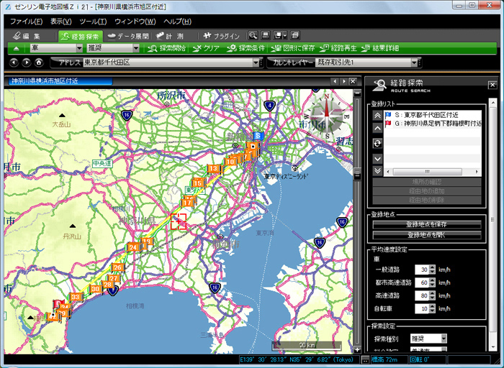504x368 pixels.
Task: Open the window layout dropdown arrow
Action: [285, 36]
